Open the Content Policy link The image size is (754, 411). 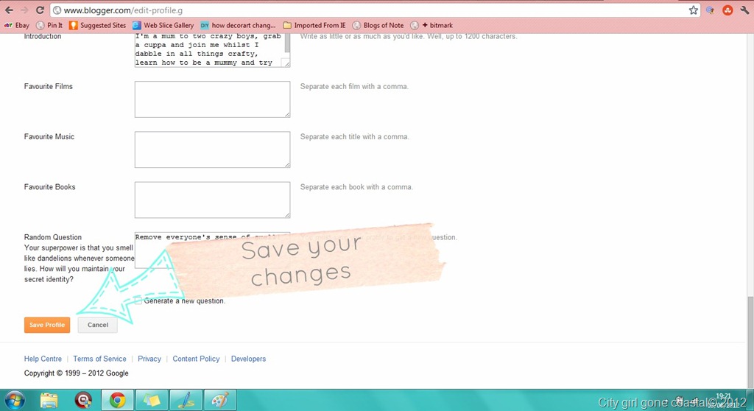(196, 359)
